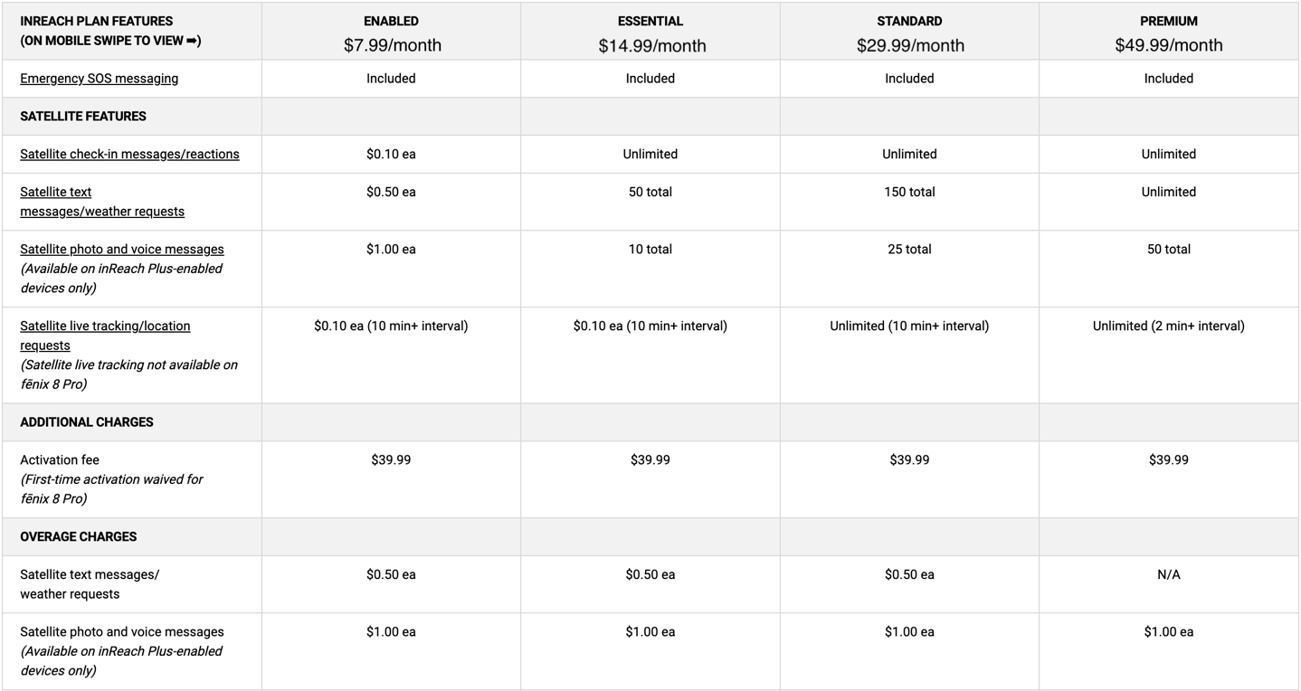Screen dimensions: 1301x691
Task: Open Satellite text messages/weather requests link
Action: 101,202
